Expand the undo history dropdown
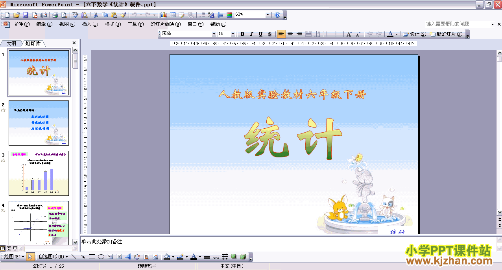The height and width of the screenshot is (270, 502). click(x=140, y=15)
